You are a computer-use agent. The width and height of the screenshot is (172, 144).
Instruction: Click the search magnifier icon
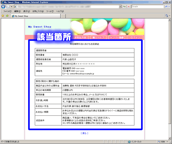point(166,6)
